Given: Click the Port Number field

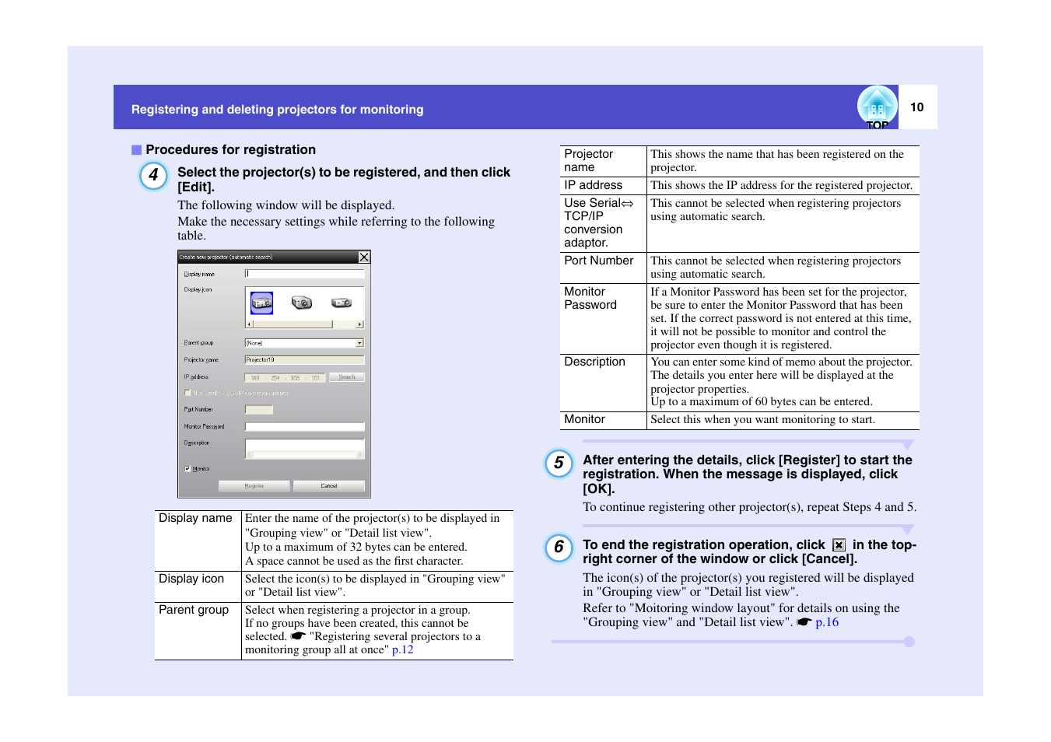Looking at the screenshot, I should 259,410.
